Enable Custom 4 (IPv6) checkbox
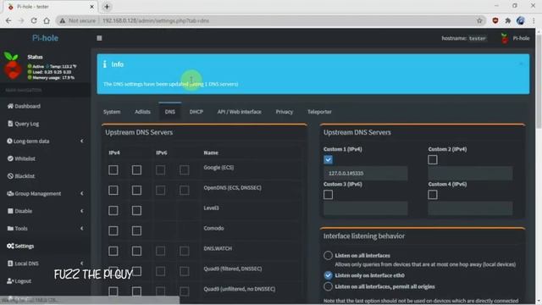 point(433,195)
